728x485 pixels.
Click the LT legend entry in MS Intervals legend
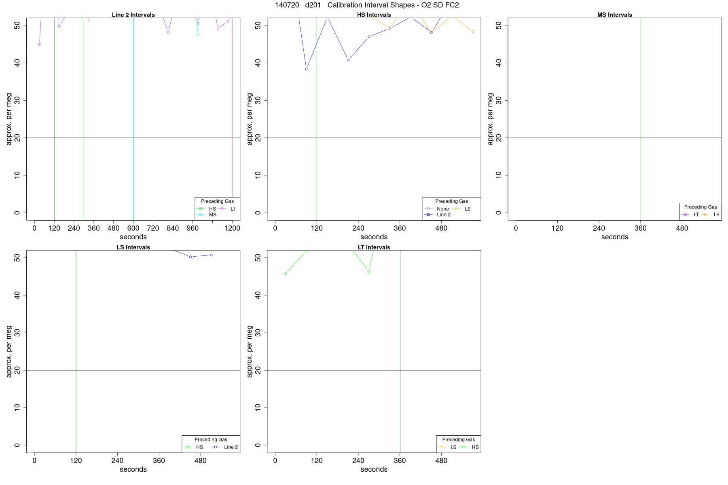click(690, 215)
